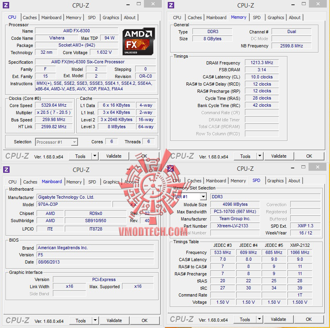Open the Slot #1 memory slot dropdown
330x328 pixels.
[203, 197]
